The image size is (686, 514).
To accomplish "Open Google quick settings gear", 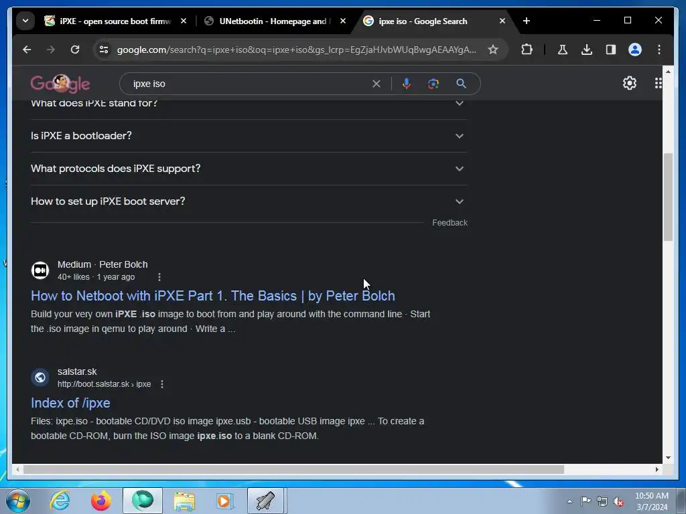I will click(630, 83).
